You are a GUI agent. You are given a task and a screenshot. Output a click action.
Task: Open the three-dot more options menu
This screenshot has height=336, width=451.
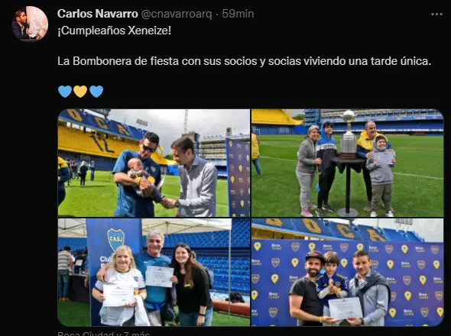[x=436, y=14]
